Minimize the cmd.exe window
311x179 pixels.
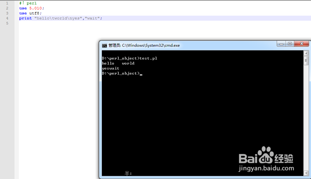pyautogui.click(x=281, y=44)
